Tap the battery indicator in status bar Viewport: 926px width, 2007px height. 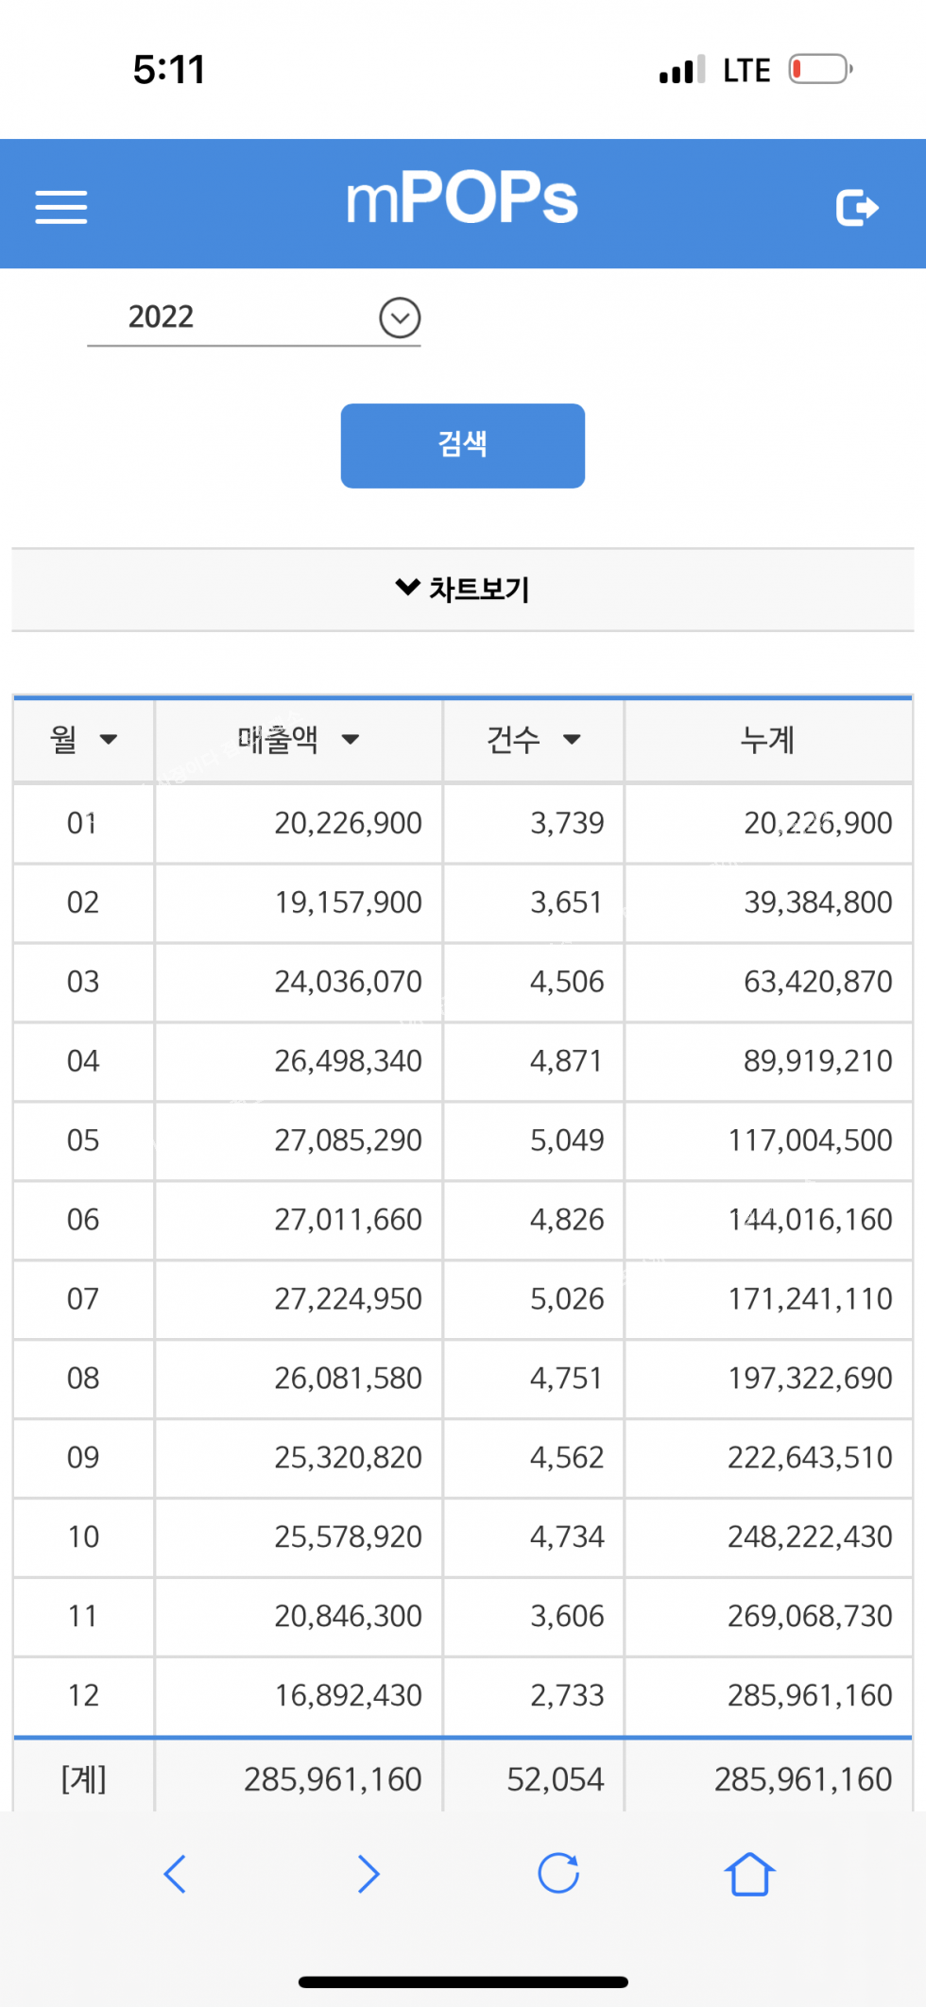pos(820,70)
